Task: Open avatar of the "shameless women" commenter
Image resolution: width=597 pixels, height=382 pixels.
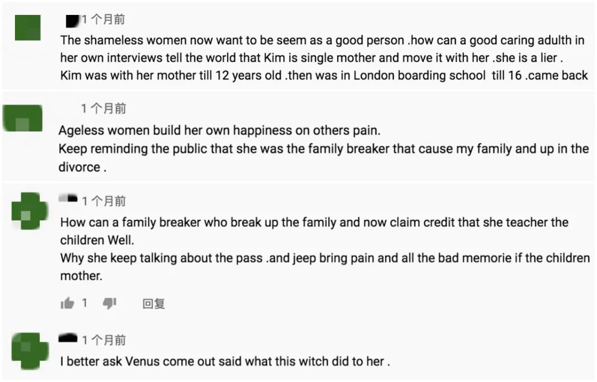Action: [28, 27]
